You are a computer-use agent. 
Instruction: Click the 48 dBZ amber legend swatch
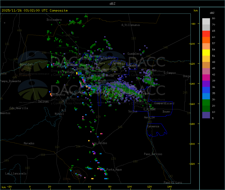click(206, 65)
